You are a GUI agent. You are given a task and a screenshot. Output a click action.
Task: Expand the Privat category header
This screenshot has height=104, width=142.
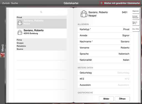point(42,17)
